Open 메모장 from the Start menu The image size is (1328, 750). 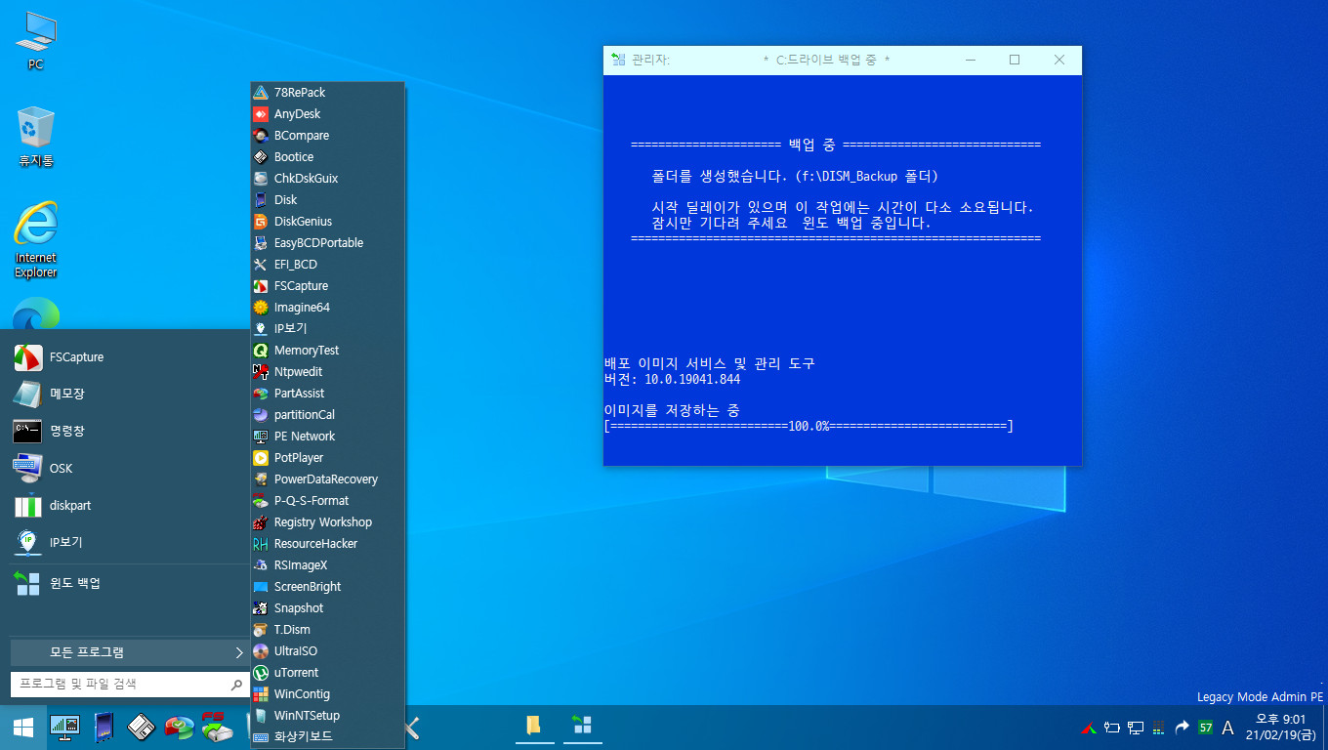[x=129, y=395]
